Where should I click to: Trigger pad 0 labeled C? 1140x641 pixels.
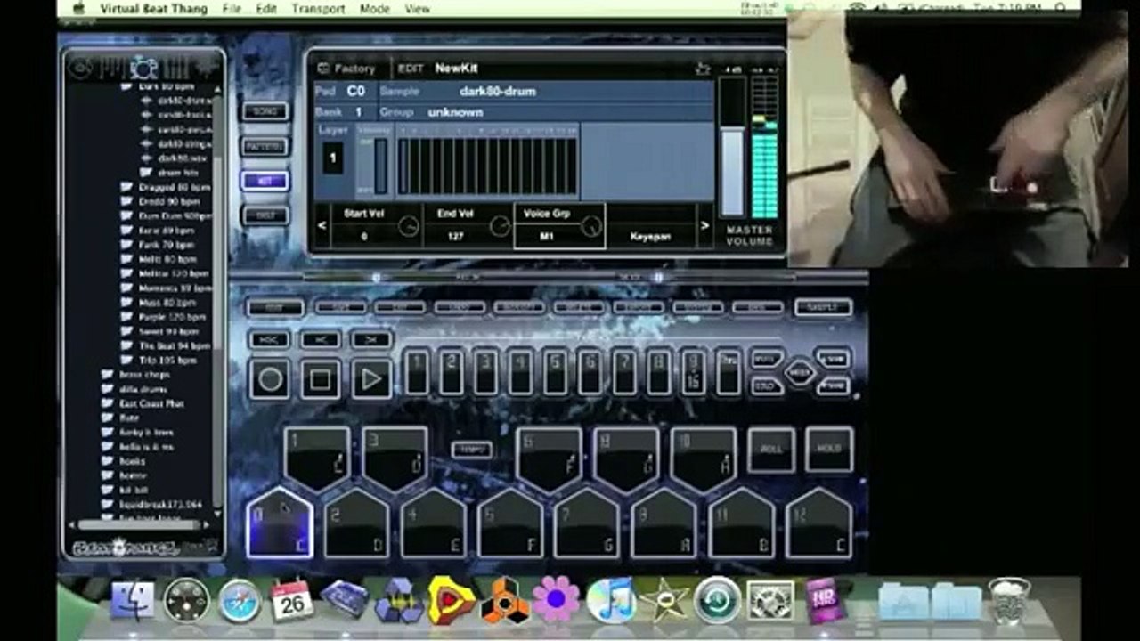280,523
